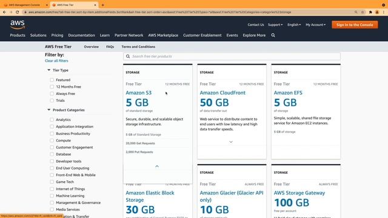Bookmark page with the star icon
Viewport: 388px width, 218px height.
pyautogui.click(x=363, y=12)
